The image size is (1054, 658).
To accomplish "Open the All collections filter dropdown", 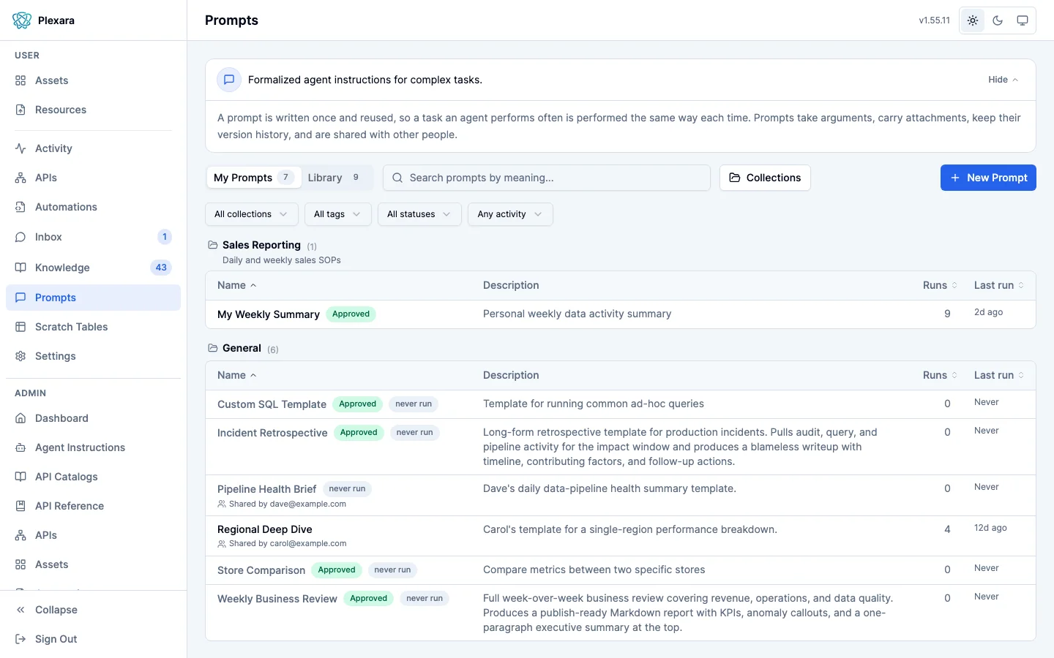I will click(251, 214).
